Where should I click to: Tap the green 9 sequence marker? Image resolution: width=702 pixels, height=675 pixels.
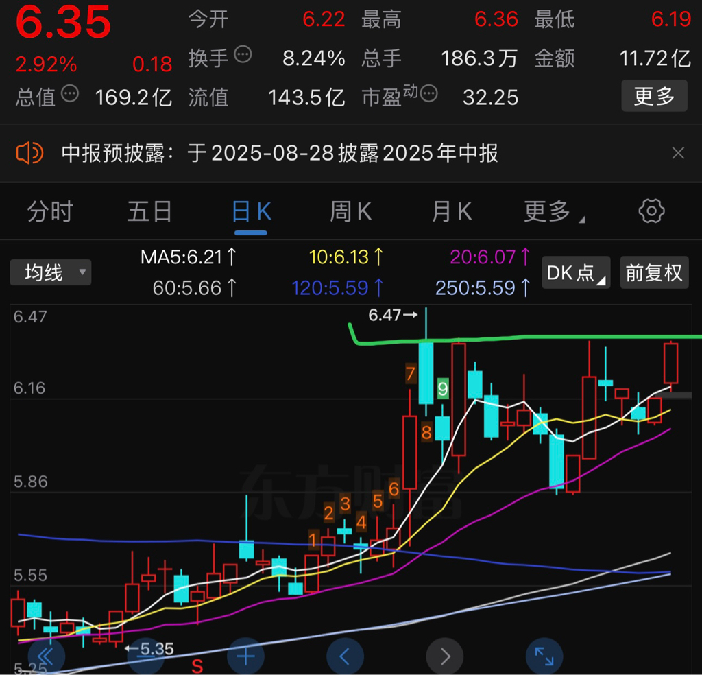442,388
